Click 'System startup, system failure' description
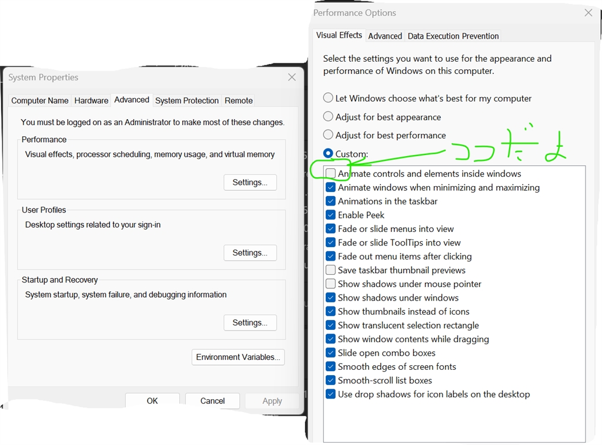The width and height of the screenshot is (602, 445). (x=126, y=295)
